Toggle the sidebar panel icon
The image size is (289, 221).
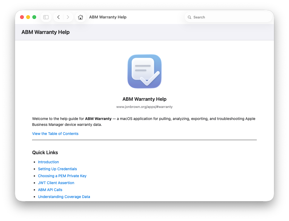coord(46,17)
